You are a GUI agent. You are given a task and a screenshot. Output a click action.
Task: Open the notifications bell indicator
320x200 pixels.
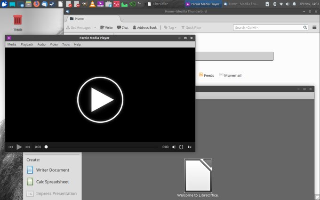coord(294,4)
